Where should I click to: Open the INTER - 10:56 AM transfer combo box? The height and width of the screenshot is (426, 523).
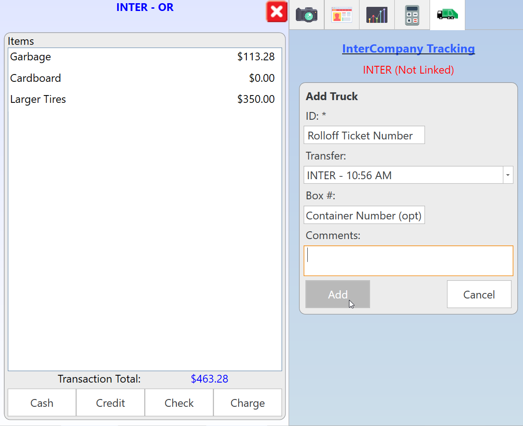pyautogui.click(x=403, y=175)
